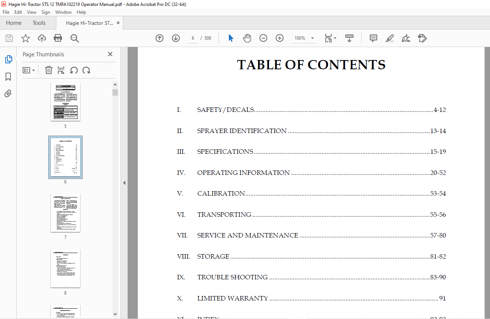Open the Bookmarks panel
This screenshot has height=319, width=490.
(8, 77)
